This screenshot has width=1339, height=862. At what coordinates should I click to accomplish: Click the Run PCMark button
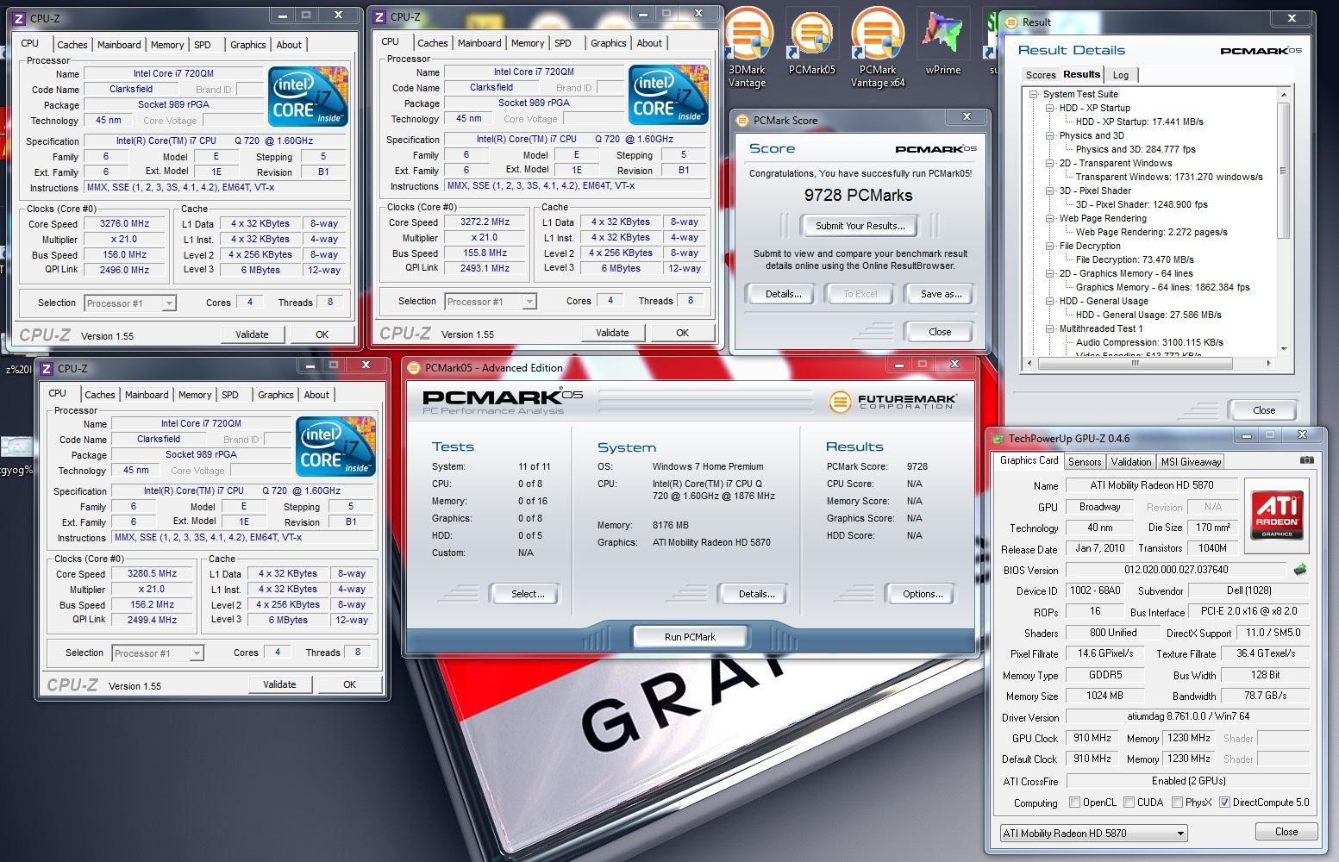point(690,637)
